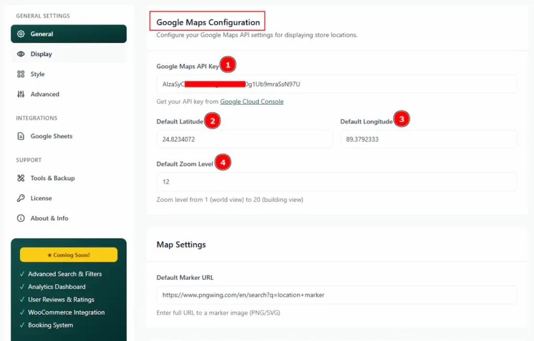The width and height of the screenshot is (534, 341).
Task: Click the General gear icon in sidebar
Action: pos(21,34)
